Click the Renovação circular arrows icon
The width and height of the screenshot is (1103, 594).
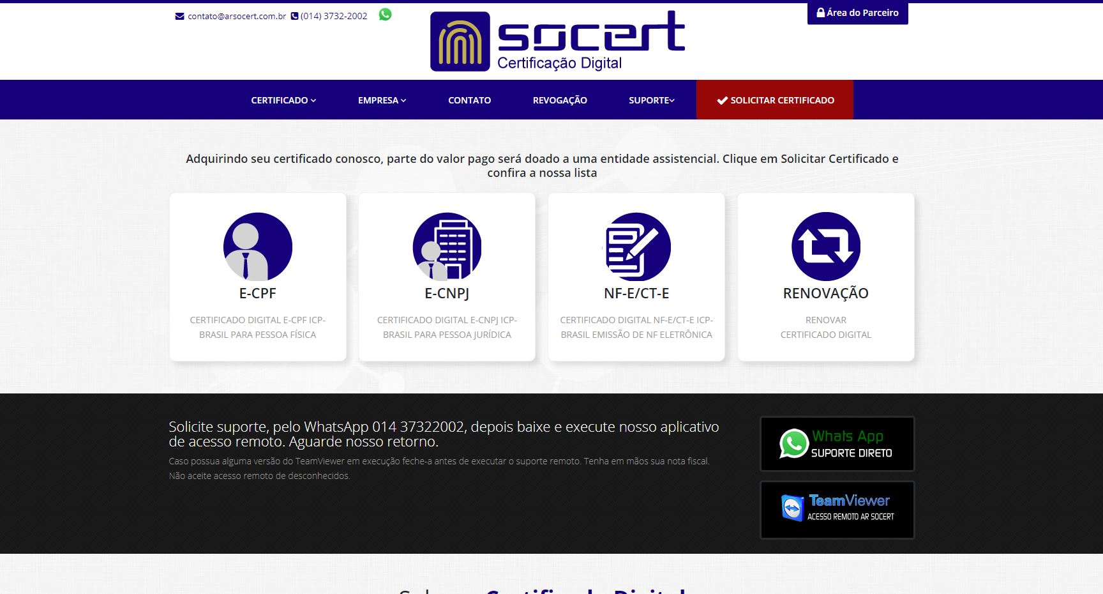(825, 247)
